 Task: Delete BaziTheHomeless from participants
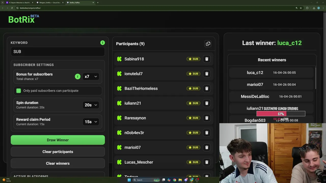click(207, 88)
